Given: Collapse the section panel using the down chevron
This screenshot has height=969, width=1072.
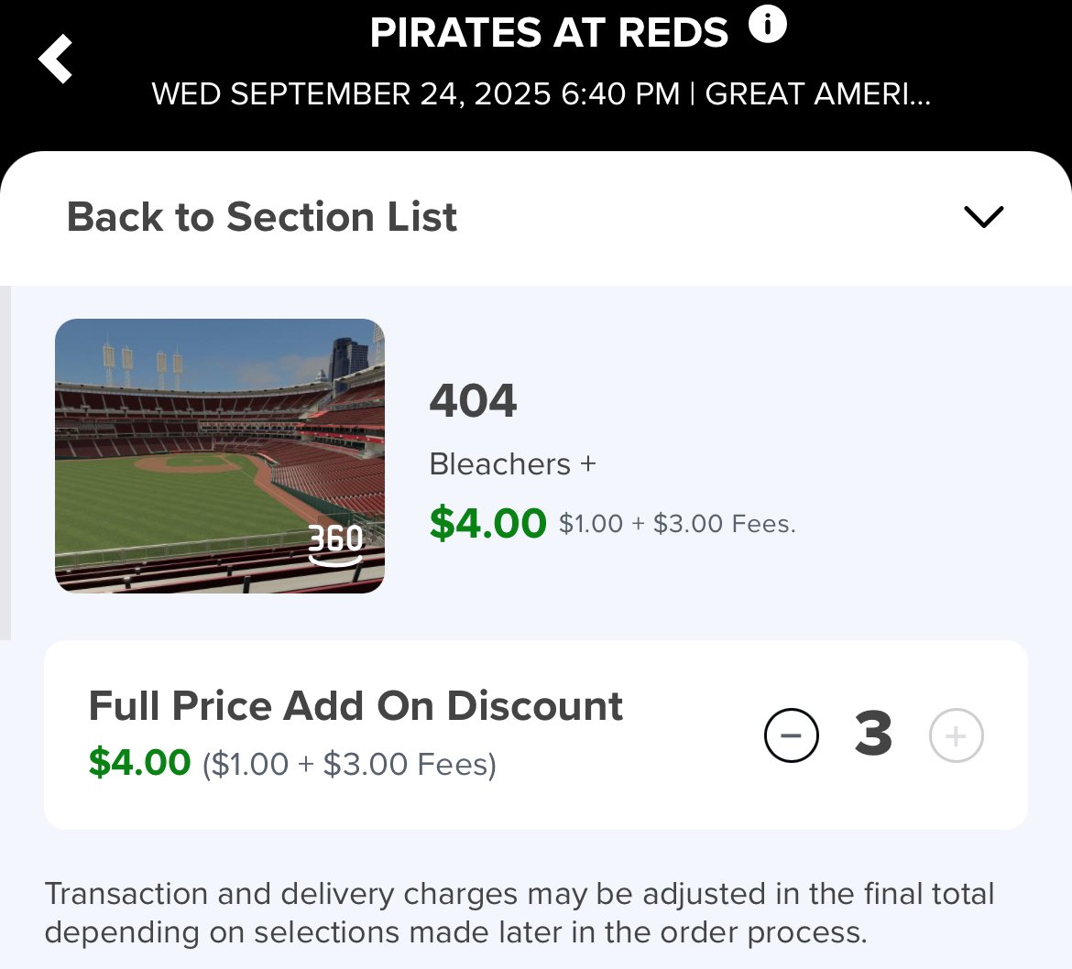Looking at the screenshot, I should click(x=983, y=217).
